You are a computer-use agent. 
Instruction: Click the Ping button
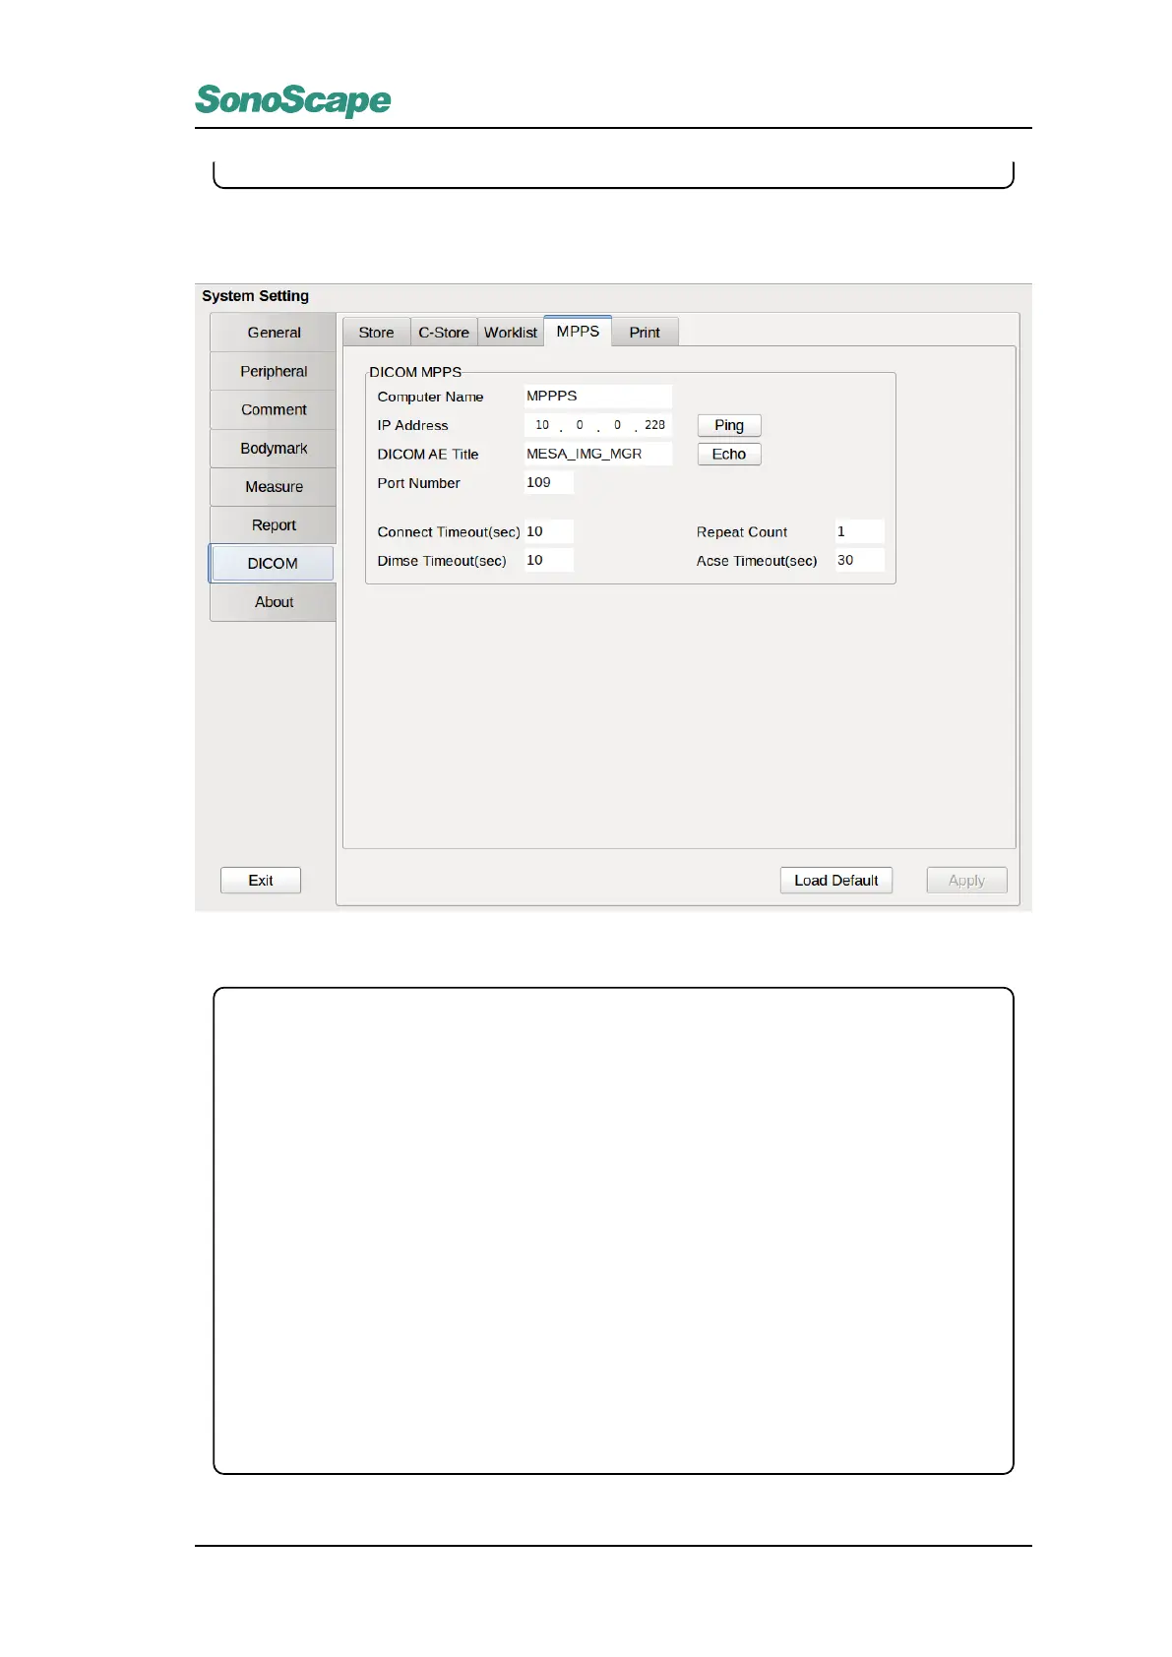click(729, 425)
